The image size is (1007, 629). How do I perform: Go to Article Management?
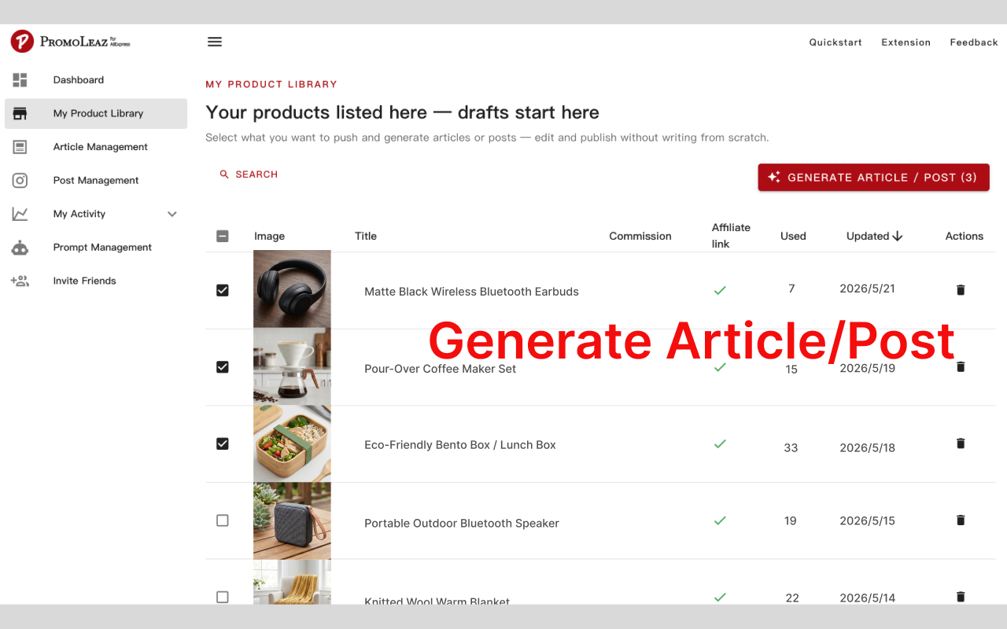tap(96, 147)
